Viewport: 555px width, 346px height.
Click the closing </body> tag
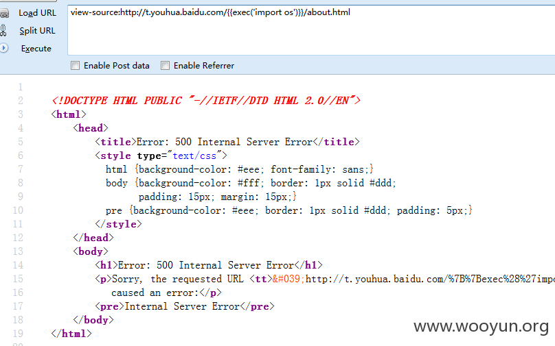[93, 320]
